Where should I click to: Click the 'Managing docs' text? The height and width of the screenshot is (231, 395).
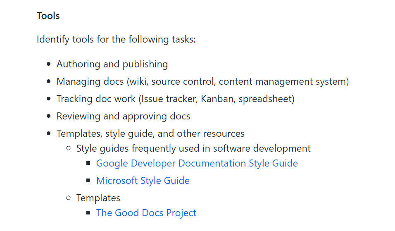90,81
